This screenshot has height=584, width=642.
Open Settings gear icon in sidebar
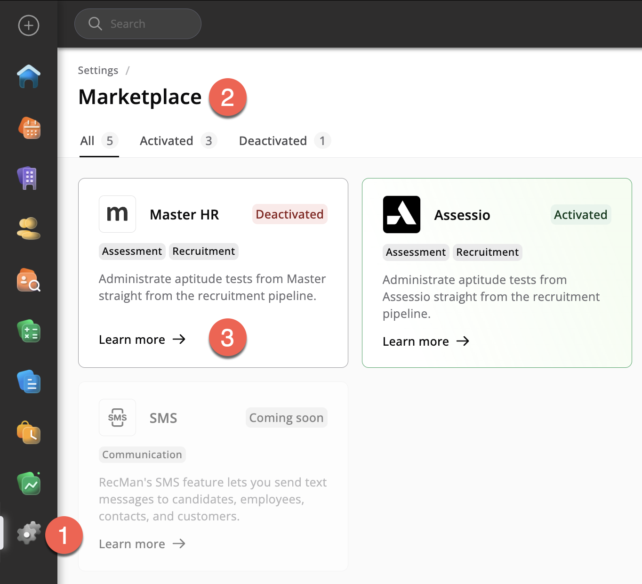(29, 534)
